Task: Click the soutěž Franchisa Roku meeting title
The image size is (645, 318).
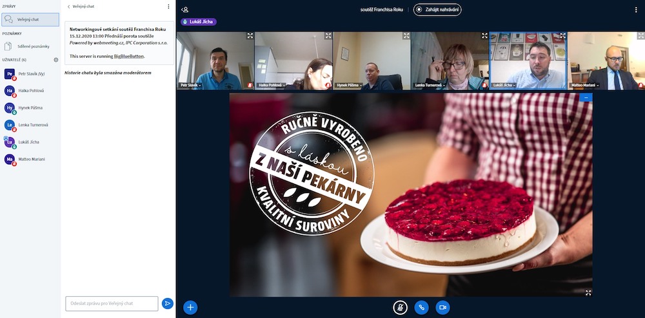Action: click(381, 10)
